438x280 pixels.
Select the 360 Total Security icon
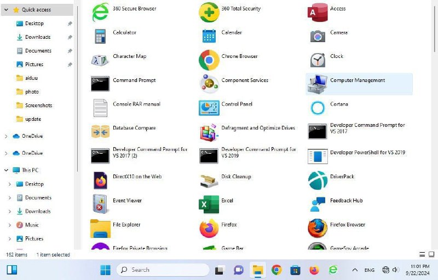[209, 12]
